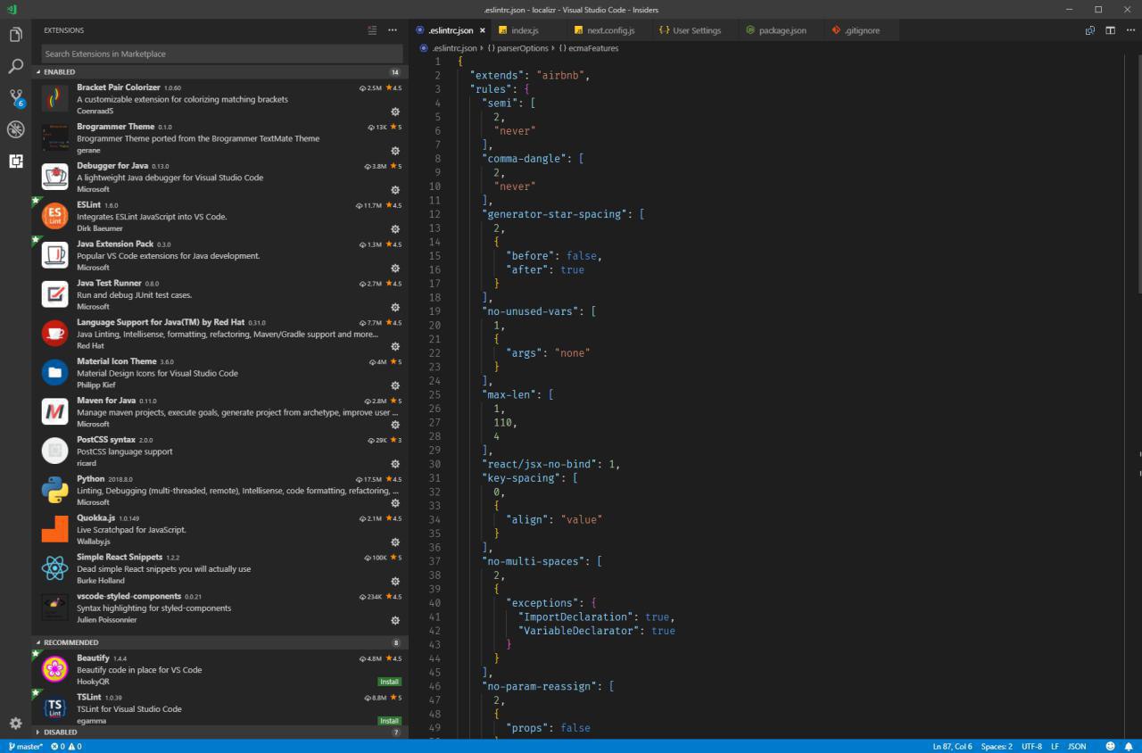Image resolution: width=1142 pixels, height=753 pixels.
Task: Open the gear menu for Java Extension Pack
Action: pyautogui.click(x=395, y=268)
